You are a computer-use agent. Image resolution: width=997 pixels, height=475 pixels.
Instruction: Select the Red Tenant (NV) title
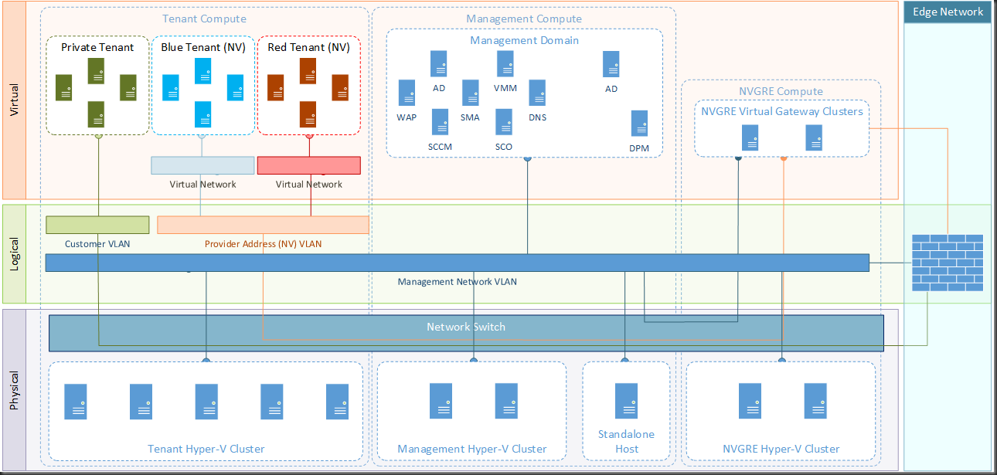click(x=308, y=47)
